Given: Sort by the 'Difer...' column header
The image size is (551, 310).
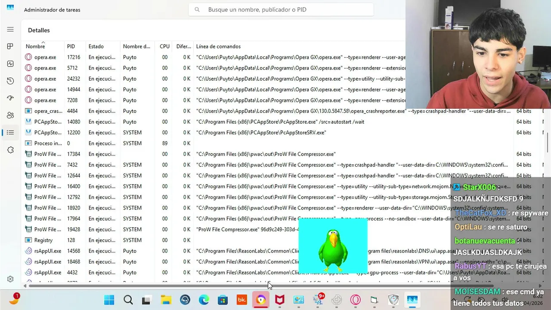Looking at the screenshot, I should (x=184, y=46).
